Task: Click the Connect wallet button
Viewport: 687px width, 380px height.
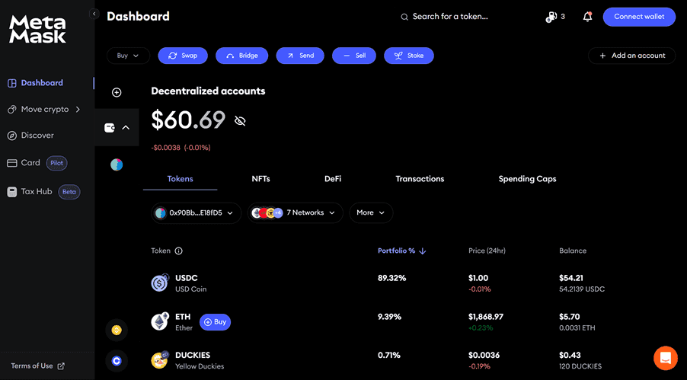Action: [x=638, y=17]
